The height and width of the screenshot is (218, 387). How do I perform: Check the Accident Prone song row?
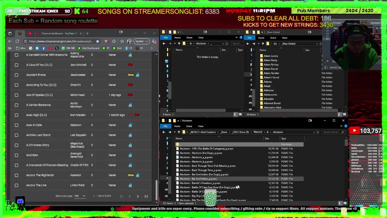click(x=17, y=75)
